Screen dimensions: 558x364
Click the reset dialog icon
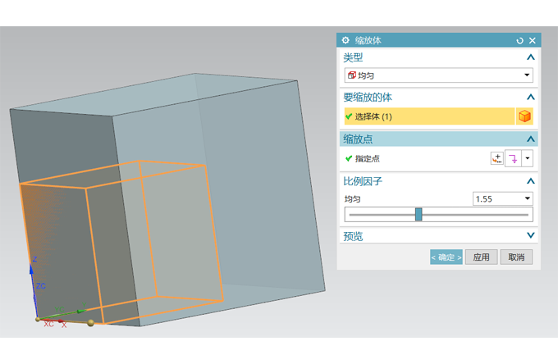coord(519,40)
